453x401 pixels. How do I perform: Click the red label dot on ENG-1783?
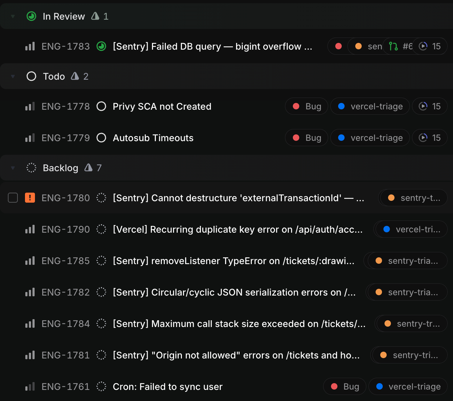click(x=339, y=46)
